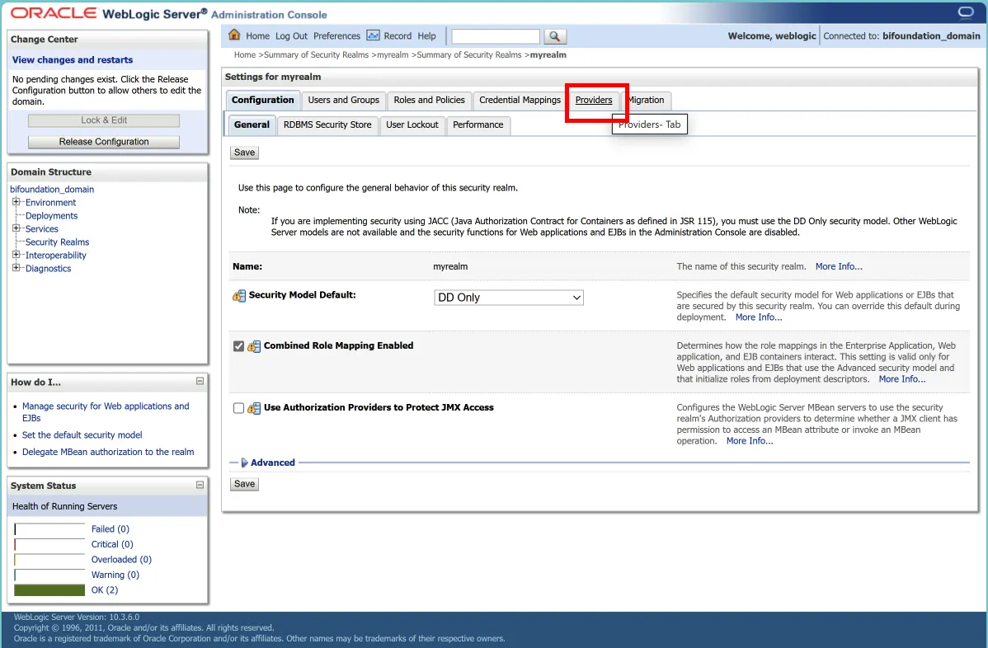Open the Configuration tab
The height and width of the screenshot is (648, 988).
(262, 100)
